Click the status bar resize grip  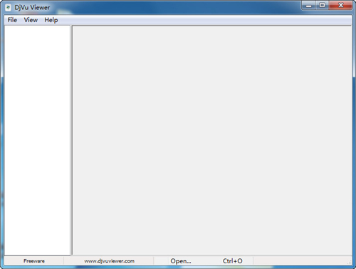(x=350, y=263)
